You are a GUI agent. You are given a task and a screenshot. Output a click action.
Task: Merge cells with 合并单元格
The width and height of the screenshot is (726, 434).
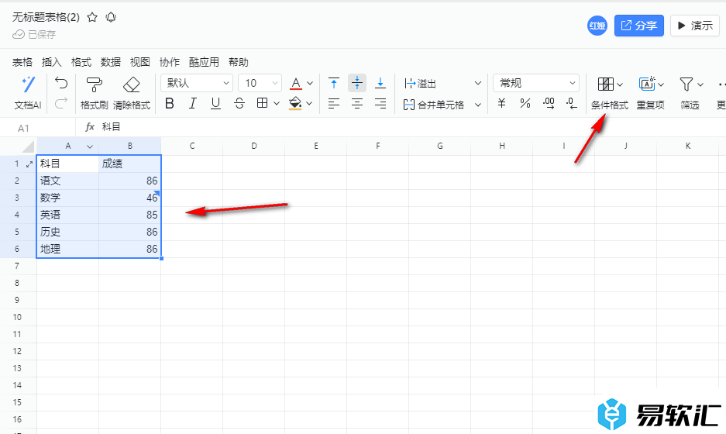433,105
